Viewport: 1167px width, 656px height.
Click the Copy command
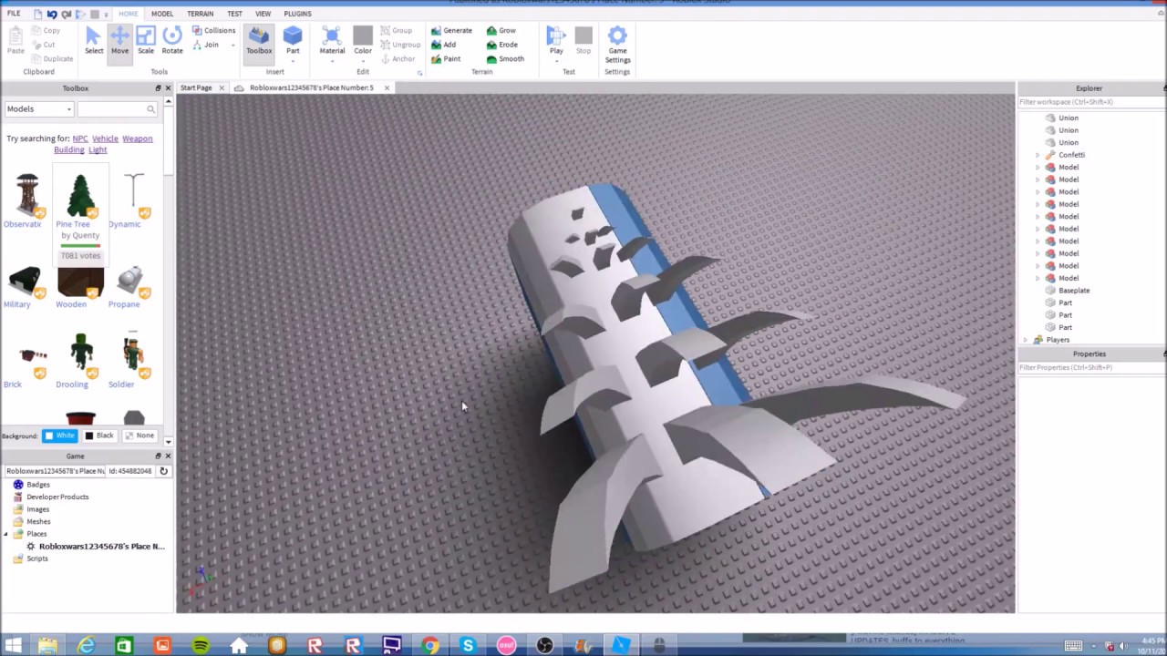coord(46,30)
